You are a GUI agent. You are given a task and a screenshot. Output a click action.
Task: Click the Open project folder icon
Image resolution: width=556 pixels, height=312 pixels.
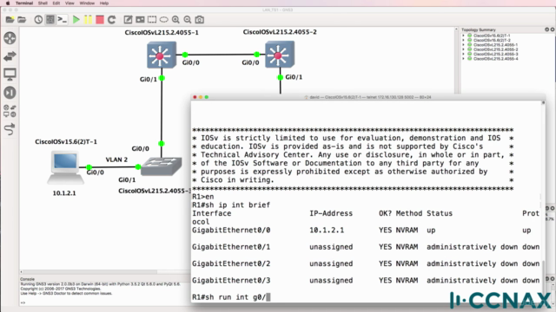point(22,19)
